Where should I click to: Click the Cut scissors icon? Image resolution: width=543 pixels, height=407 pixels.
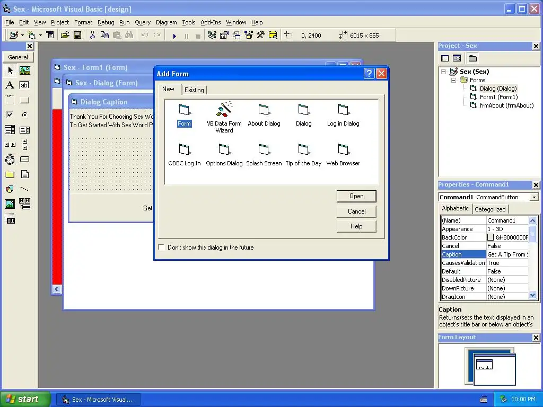(92, 36)
